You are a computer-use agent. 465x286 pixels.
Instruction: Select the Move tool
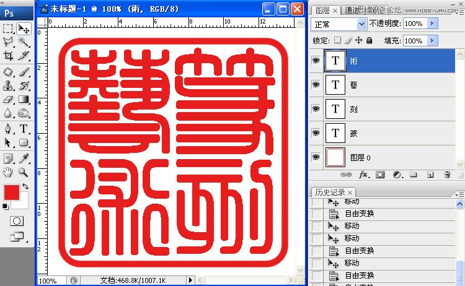(x=24, y=28)
